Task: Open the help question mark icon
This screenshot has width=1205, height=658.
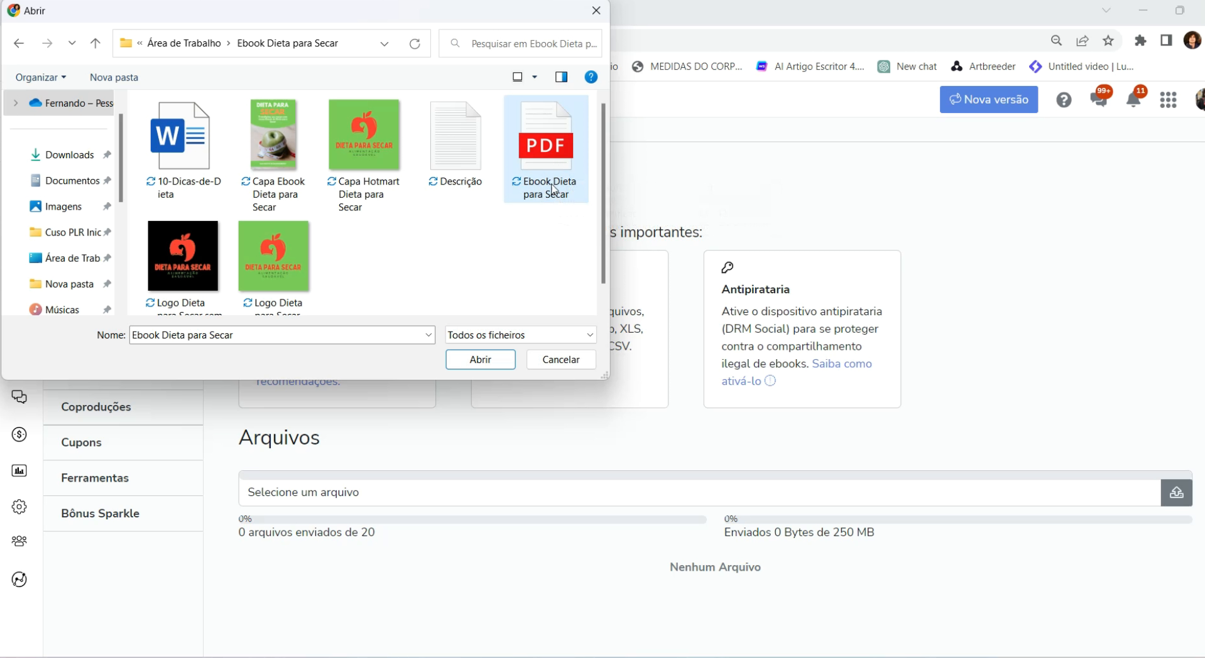Action: click(1063, 100)
